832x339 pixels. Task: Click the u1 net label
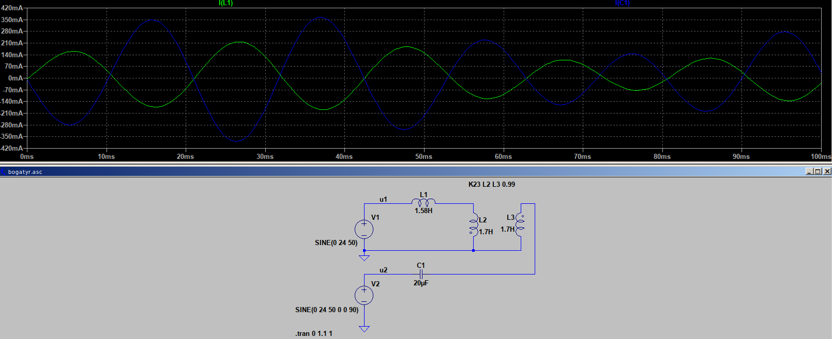coord(383,199)
